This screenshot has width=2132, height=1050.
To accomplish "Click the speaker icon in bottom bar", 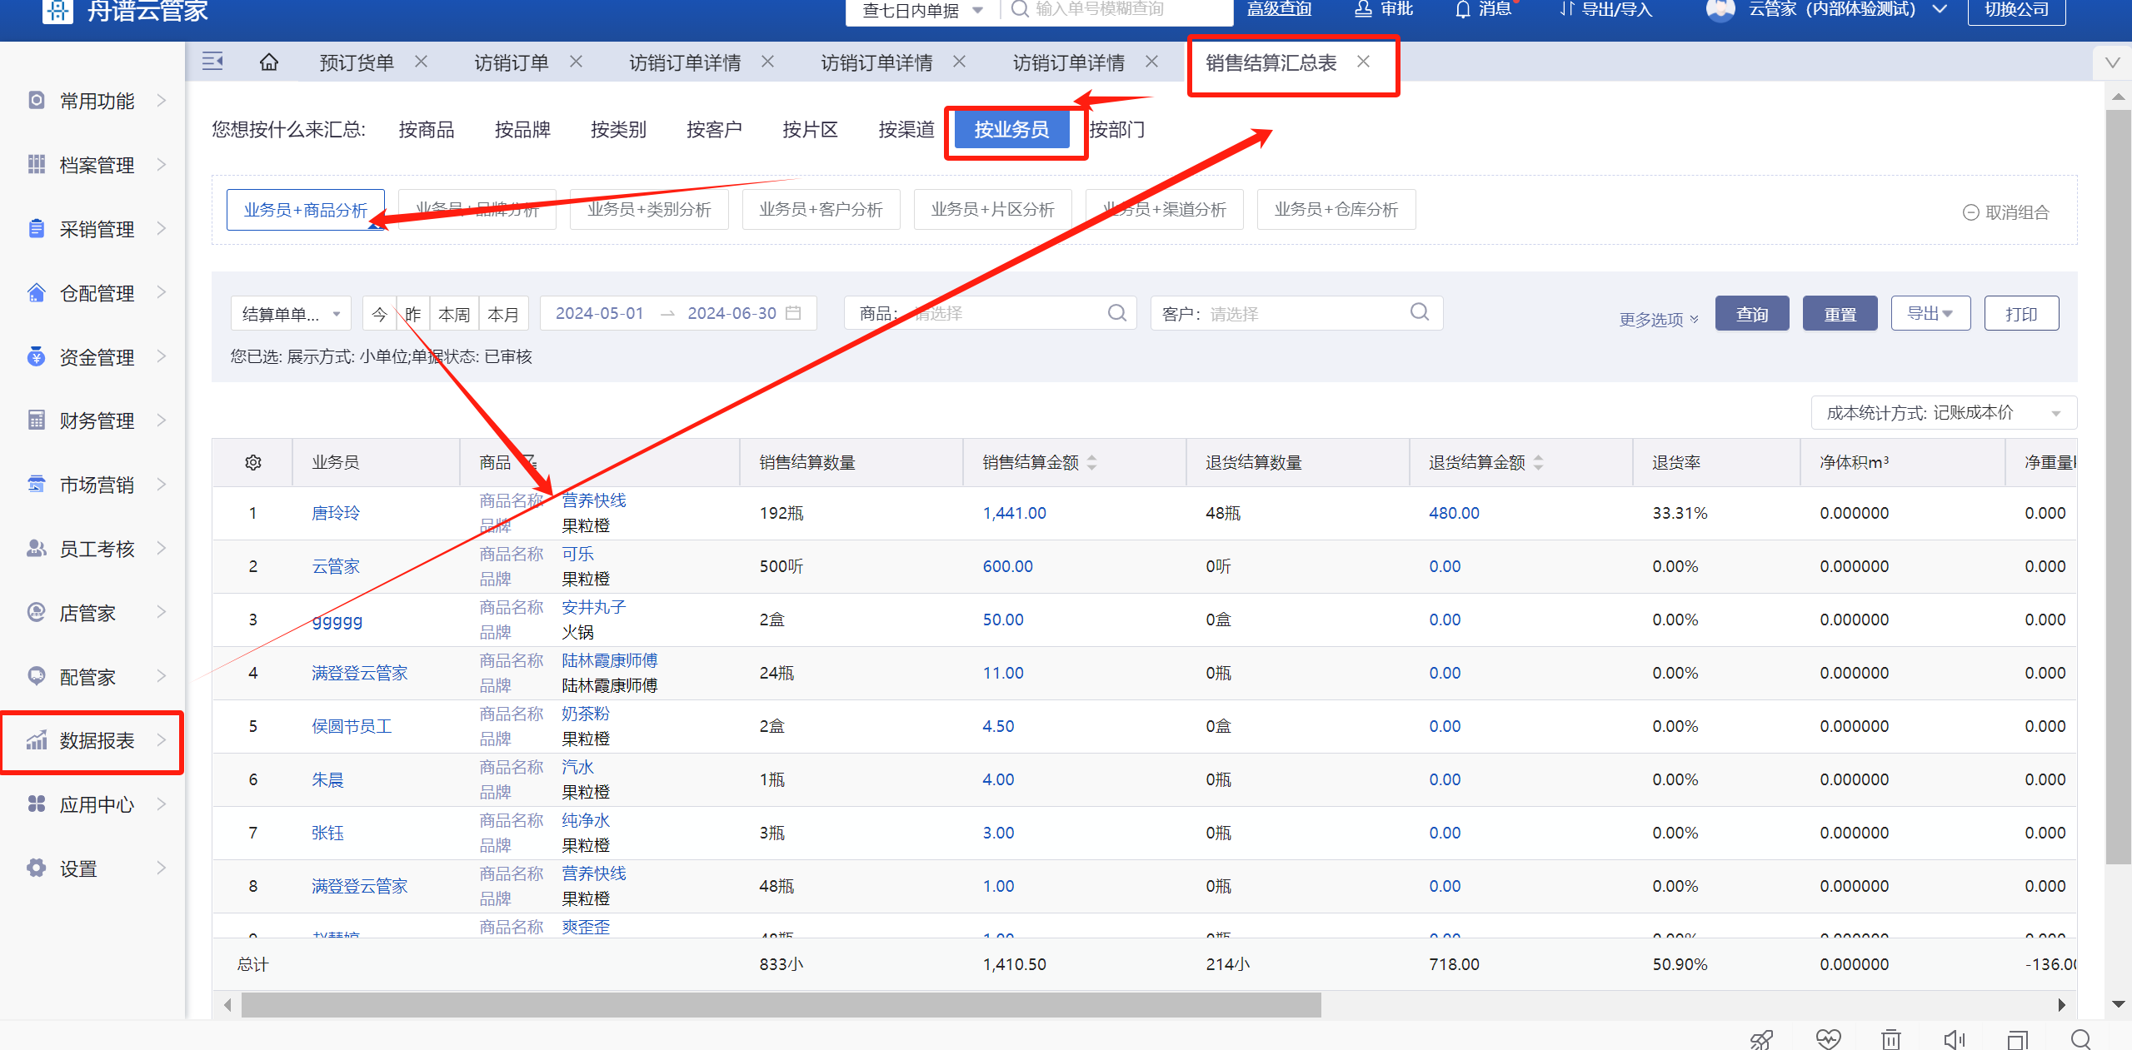I will (1954, 1038).
